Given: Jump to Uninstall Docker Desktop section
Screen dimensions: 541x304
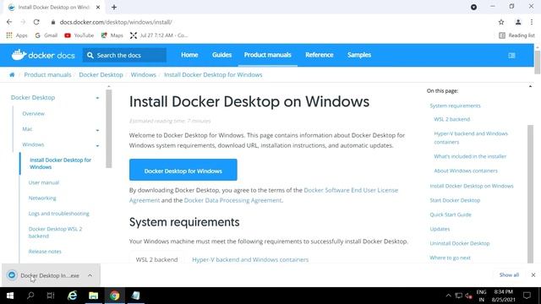Looking at the screenshot, I should (460, 243).
